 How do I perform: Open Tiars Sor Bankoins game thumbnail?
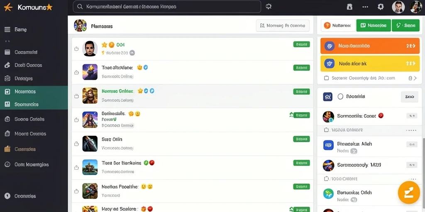90,167
